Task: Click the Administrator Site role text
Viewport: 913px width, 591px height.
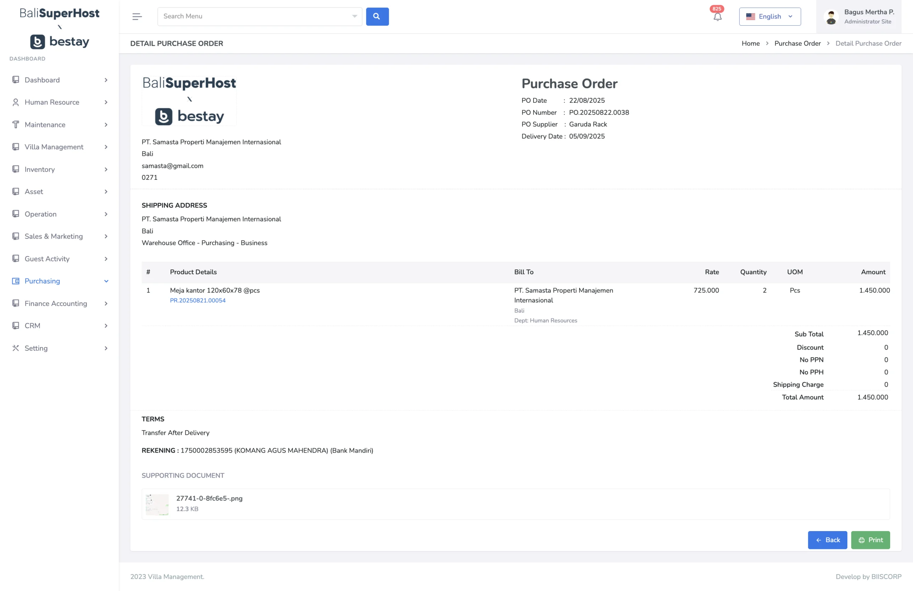Action: (867, 22)
